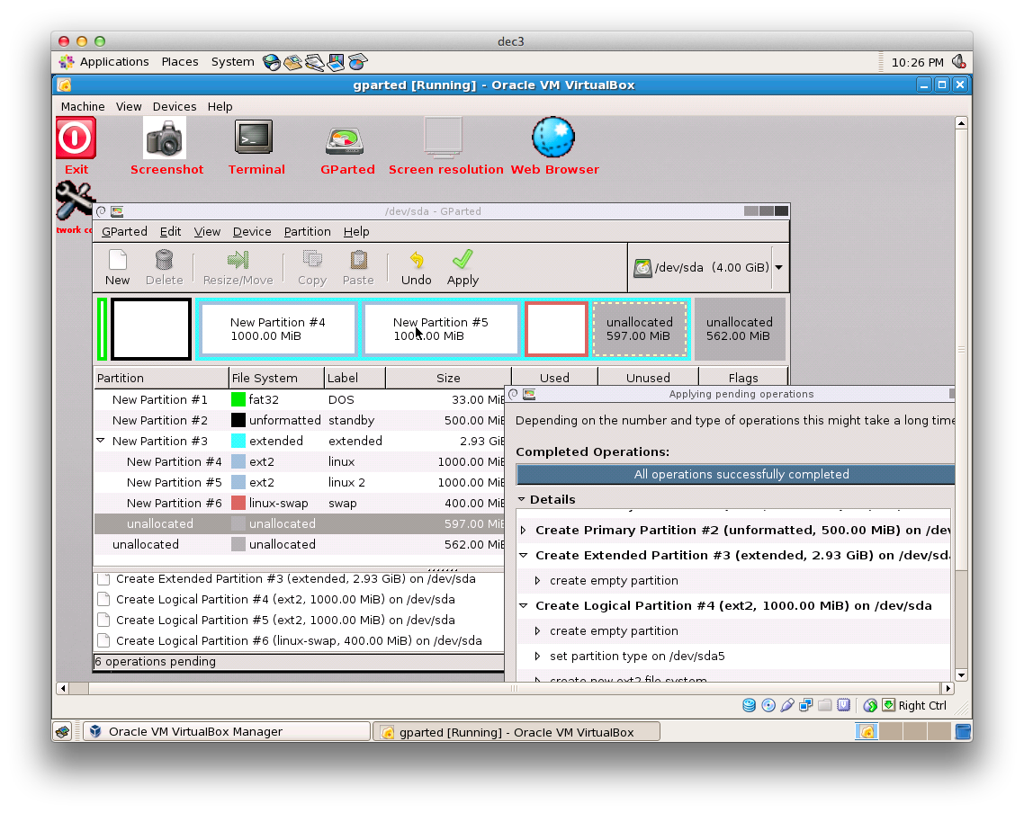This screenshot has width=1024, height=813.
Task: Open the /dev/sda device dropdown
Action: (778, 267)
